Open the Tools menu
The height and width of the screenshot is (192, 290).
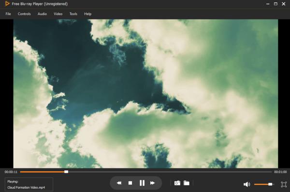pos(73,14)
